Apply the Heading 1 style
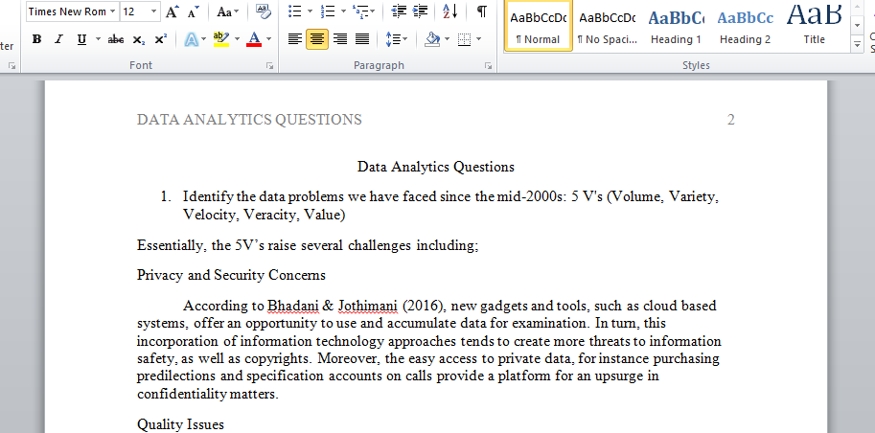The height and width of the screenshot is (433, 875). pos(676,27)
